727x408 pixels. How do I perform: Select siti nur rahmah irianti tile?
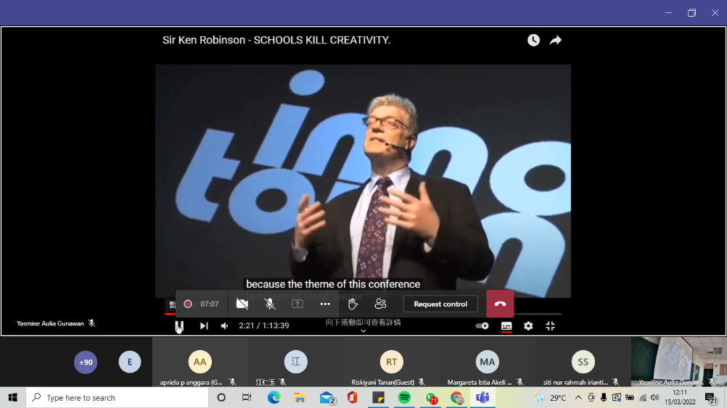pos(583,362)
